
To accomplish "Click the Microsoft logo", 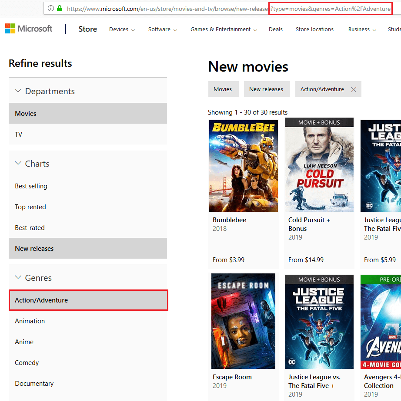I will point(29,29).
